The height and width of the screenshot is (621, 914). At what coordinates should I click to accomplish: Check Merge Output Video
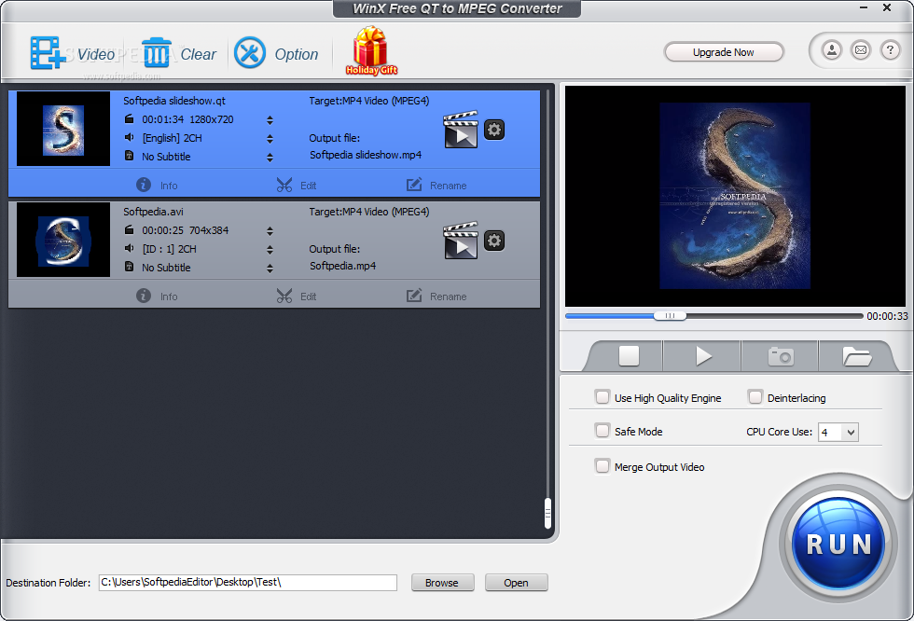click(x=602, y=466)
